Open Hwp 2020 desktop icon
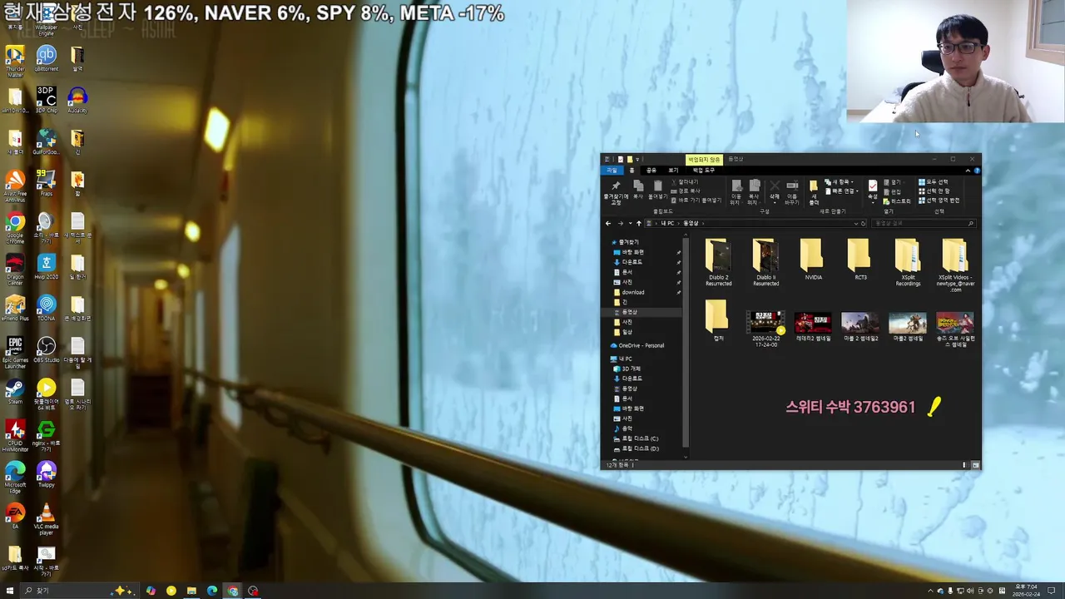Screen dimensions: 1065x599 point(46,266)
